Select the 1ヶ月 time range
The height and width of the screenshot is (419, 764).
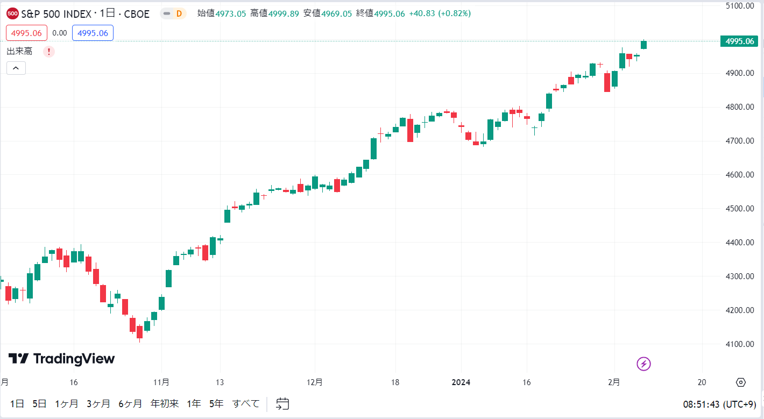67,403
